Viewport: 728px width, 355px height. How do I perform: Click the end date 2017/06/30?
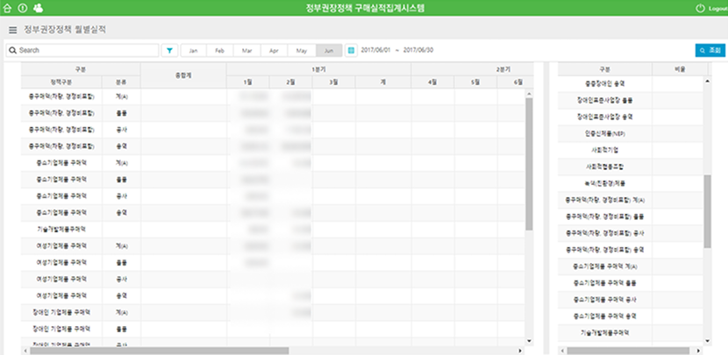[418, 50]
